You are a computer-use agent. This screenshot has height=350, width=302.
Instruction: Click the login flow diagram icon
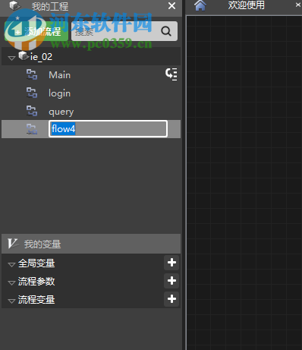pos(32,93)
